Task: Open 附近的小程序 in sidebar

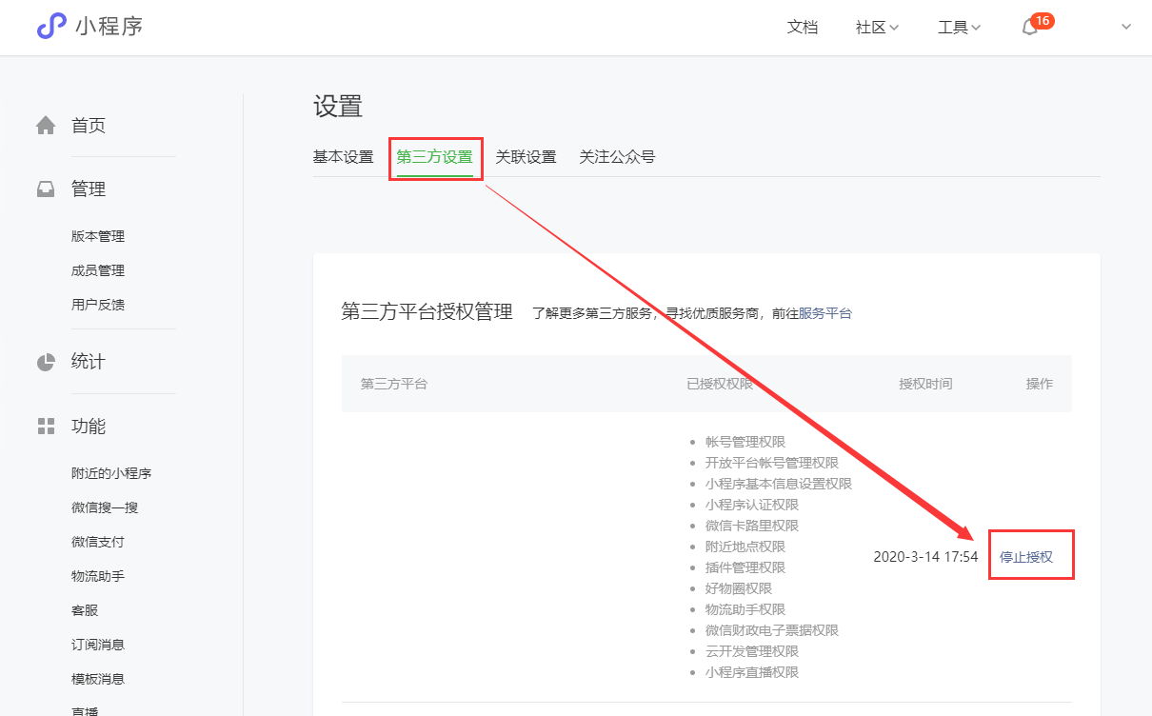Action: pyautogui.click(x=111, y=473)
